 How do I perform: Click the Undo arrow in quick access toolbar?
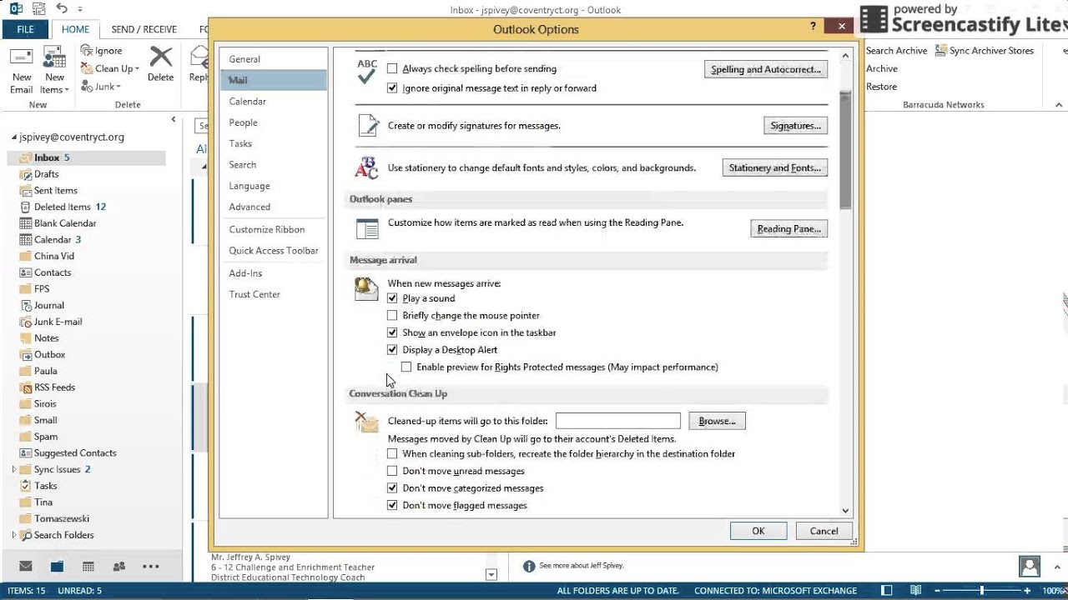tap(62, 8)
